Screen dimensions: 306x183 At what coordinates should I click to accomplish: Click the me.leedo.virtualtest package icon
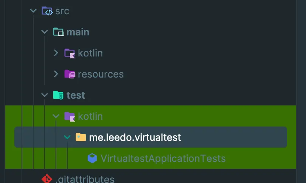(x=81, y=137)
